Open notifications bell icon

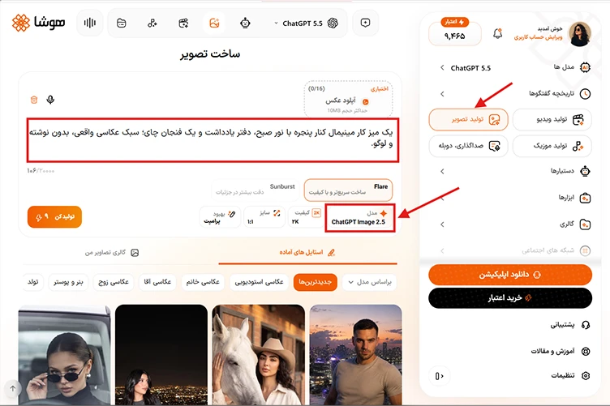pyautogui.click(x=497, y=34)
